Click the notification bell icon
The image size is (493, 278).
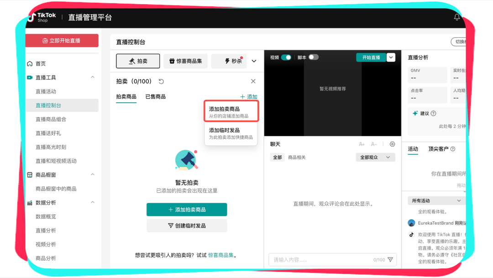click(x=456, y=17)
